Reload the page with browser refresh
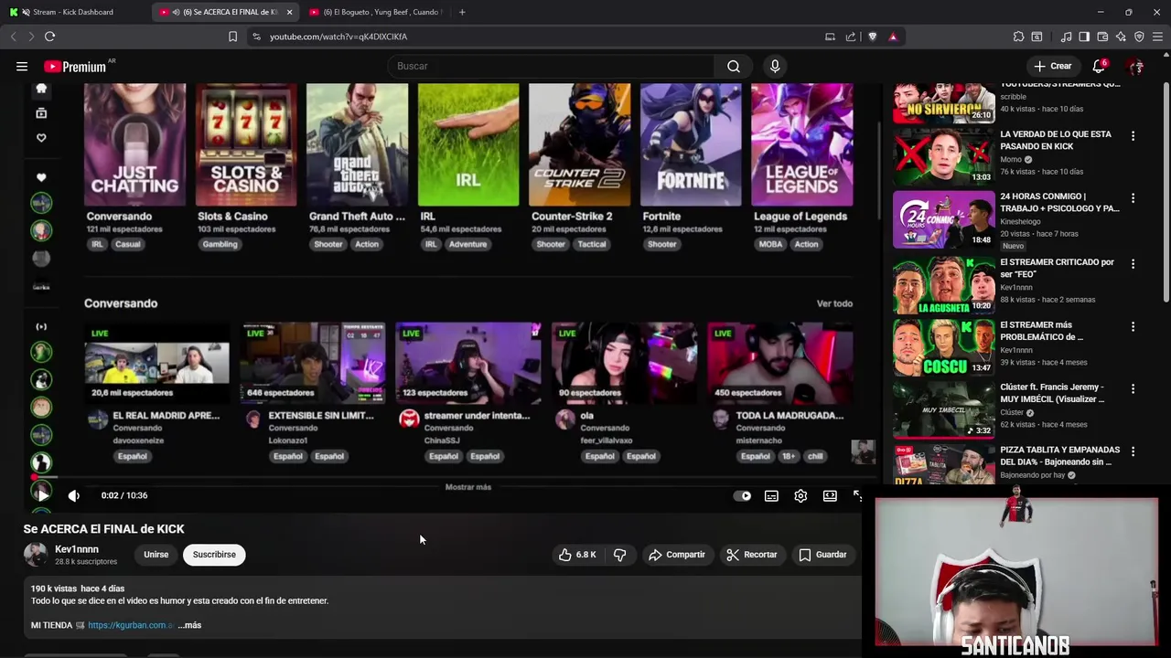 [x=49, y=37]
